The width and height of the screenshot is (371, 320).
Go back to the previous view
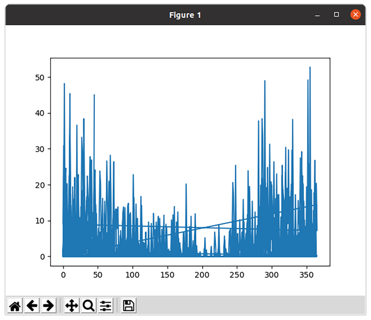tap(32, 305)
